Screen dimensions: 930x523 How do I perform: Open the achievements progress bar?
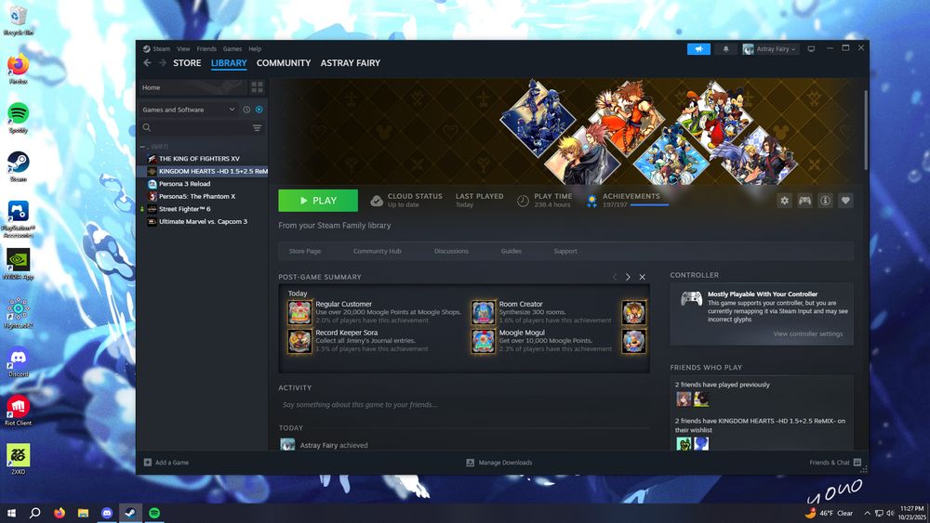click(x=649, y=205)
